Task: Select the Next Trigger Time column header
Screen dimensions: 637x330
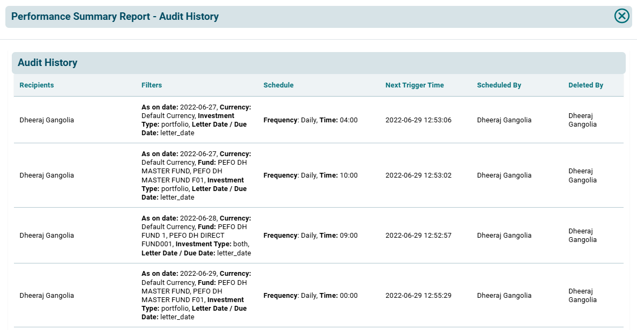Action: [x=414, y=85]
